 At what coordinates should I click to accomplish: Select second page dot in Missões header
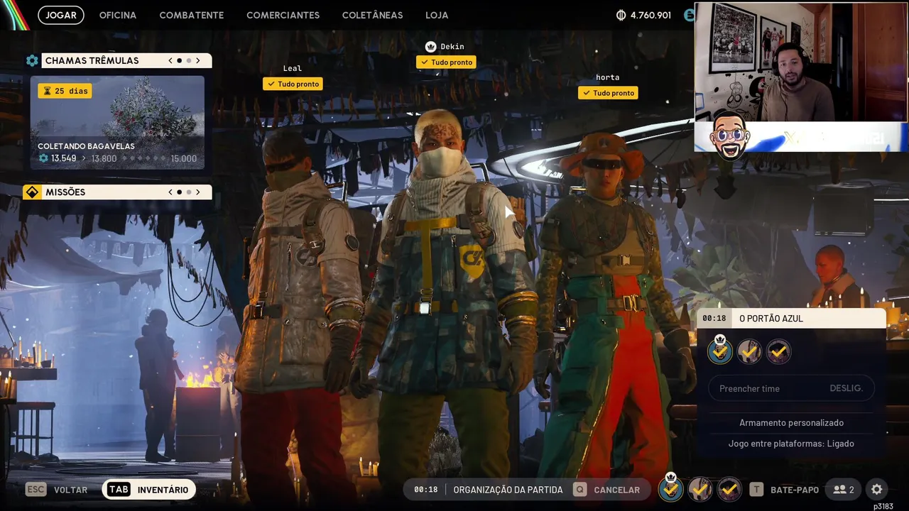(188, 192)
